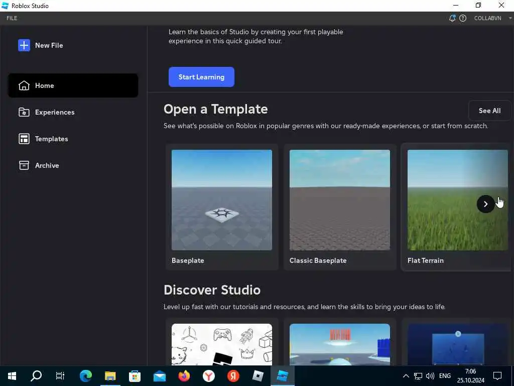Open the Experiences section in the sidebar
514x386 pixels.
pyautogui.click(x=73, y=112)
